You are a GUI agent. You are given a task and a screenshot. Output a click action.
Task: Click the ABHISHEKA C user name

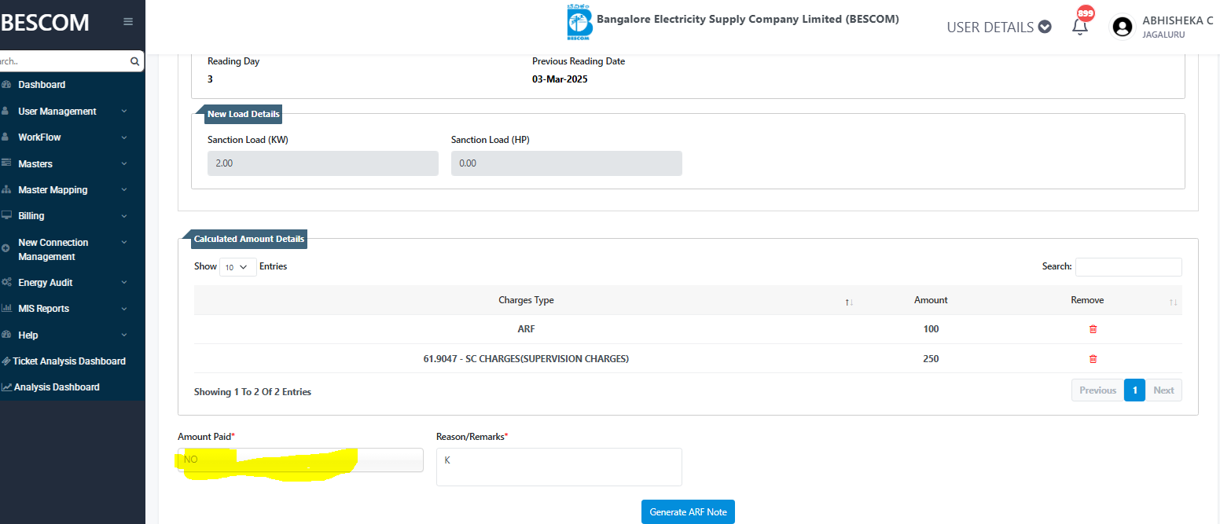coord(1177,21)
